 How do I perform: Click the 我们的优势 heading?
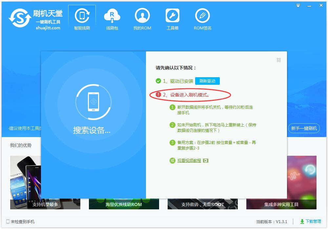(21, 145)
